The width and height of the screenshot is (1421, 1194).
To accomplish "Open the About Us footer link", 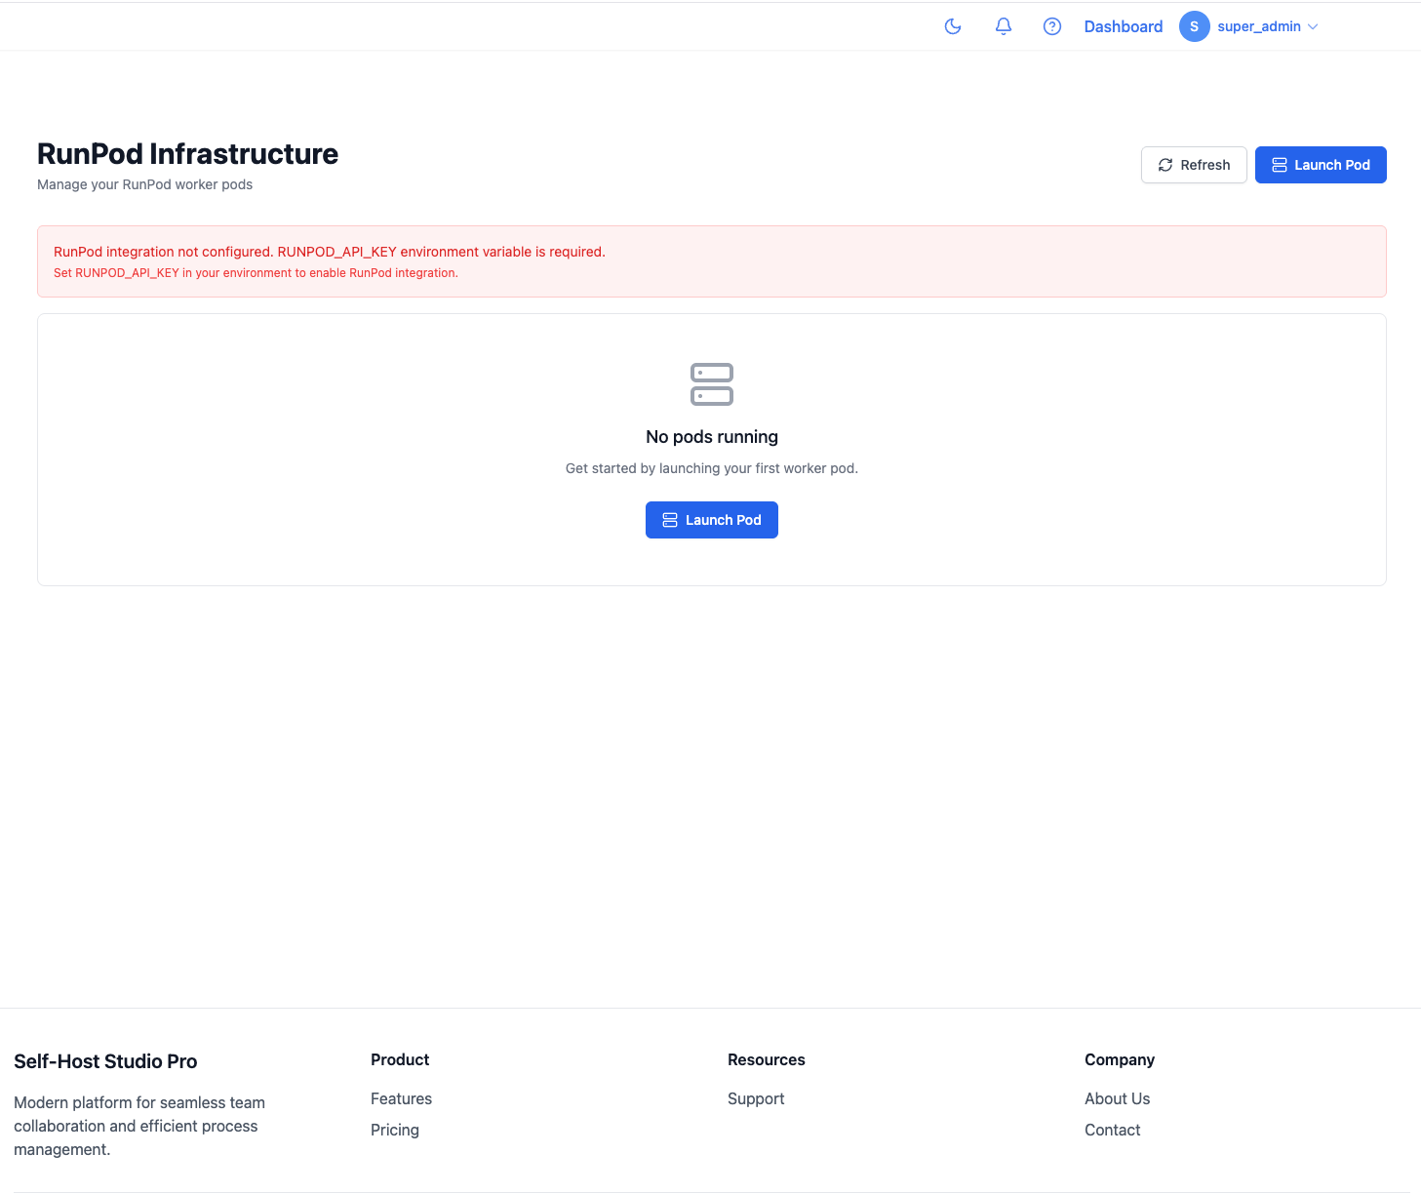I will click(x=1117, y=1098).
